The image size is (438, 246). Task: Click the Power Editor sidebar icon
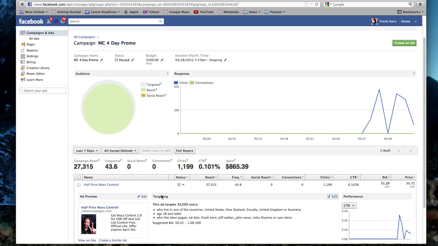23,74
